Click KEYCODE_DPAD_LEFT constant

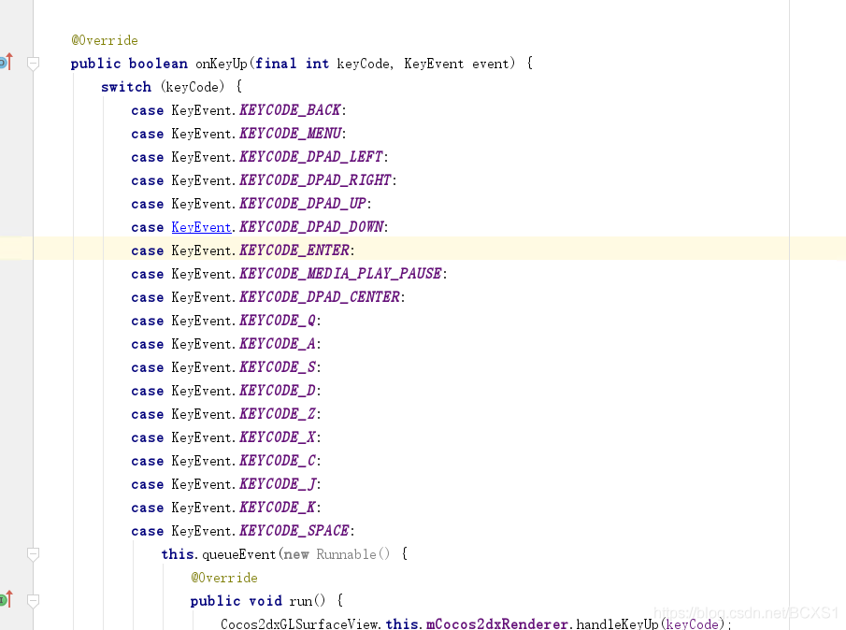tap(311, 157)
